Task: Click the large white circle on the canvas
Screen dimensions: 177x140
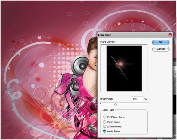Action: coord(42,65)
